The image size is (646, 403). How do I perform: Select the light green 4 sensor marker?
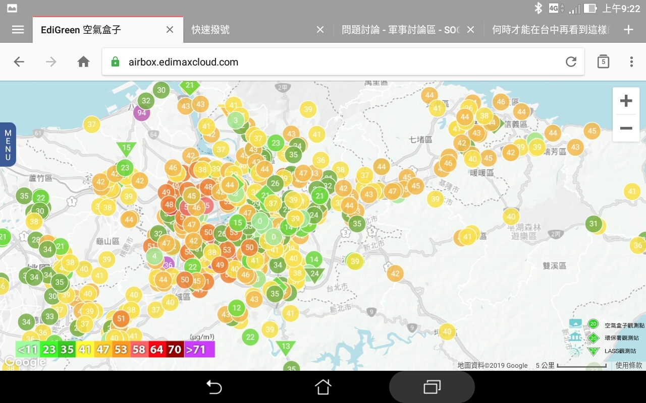tap(154, 256)
